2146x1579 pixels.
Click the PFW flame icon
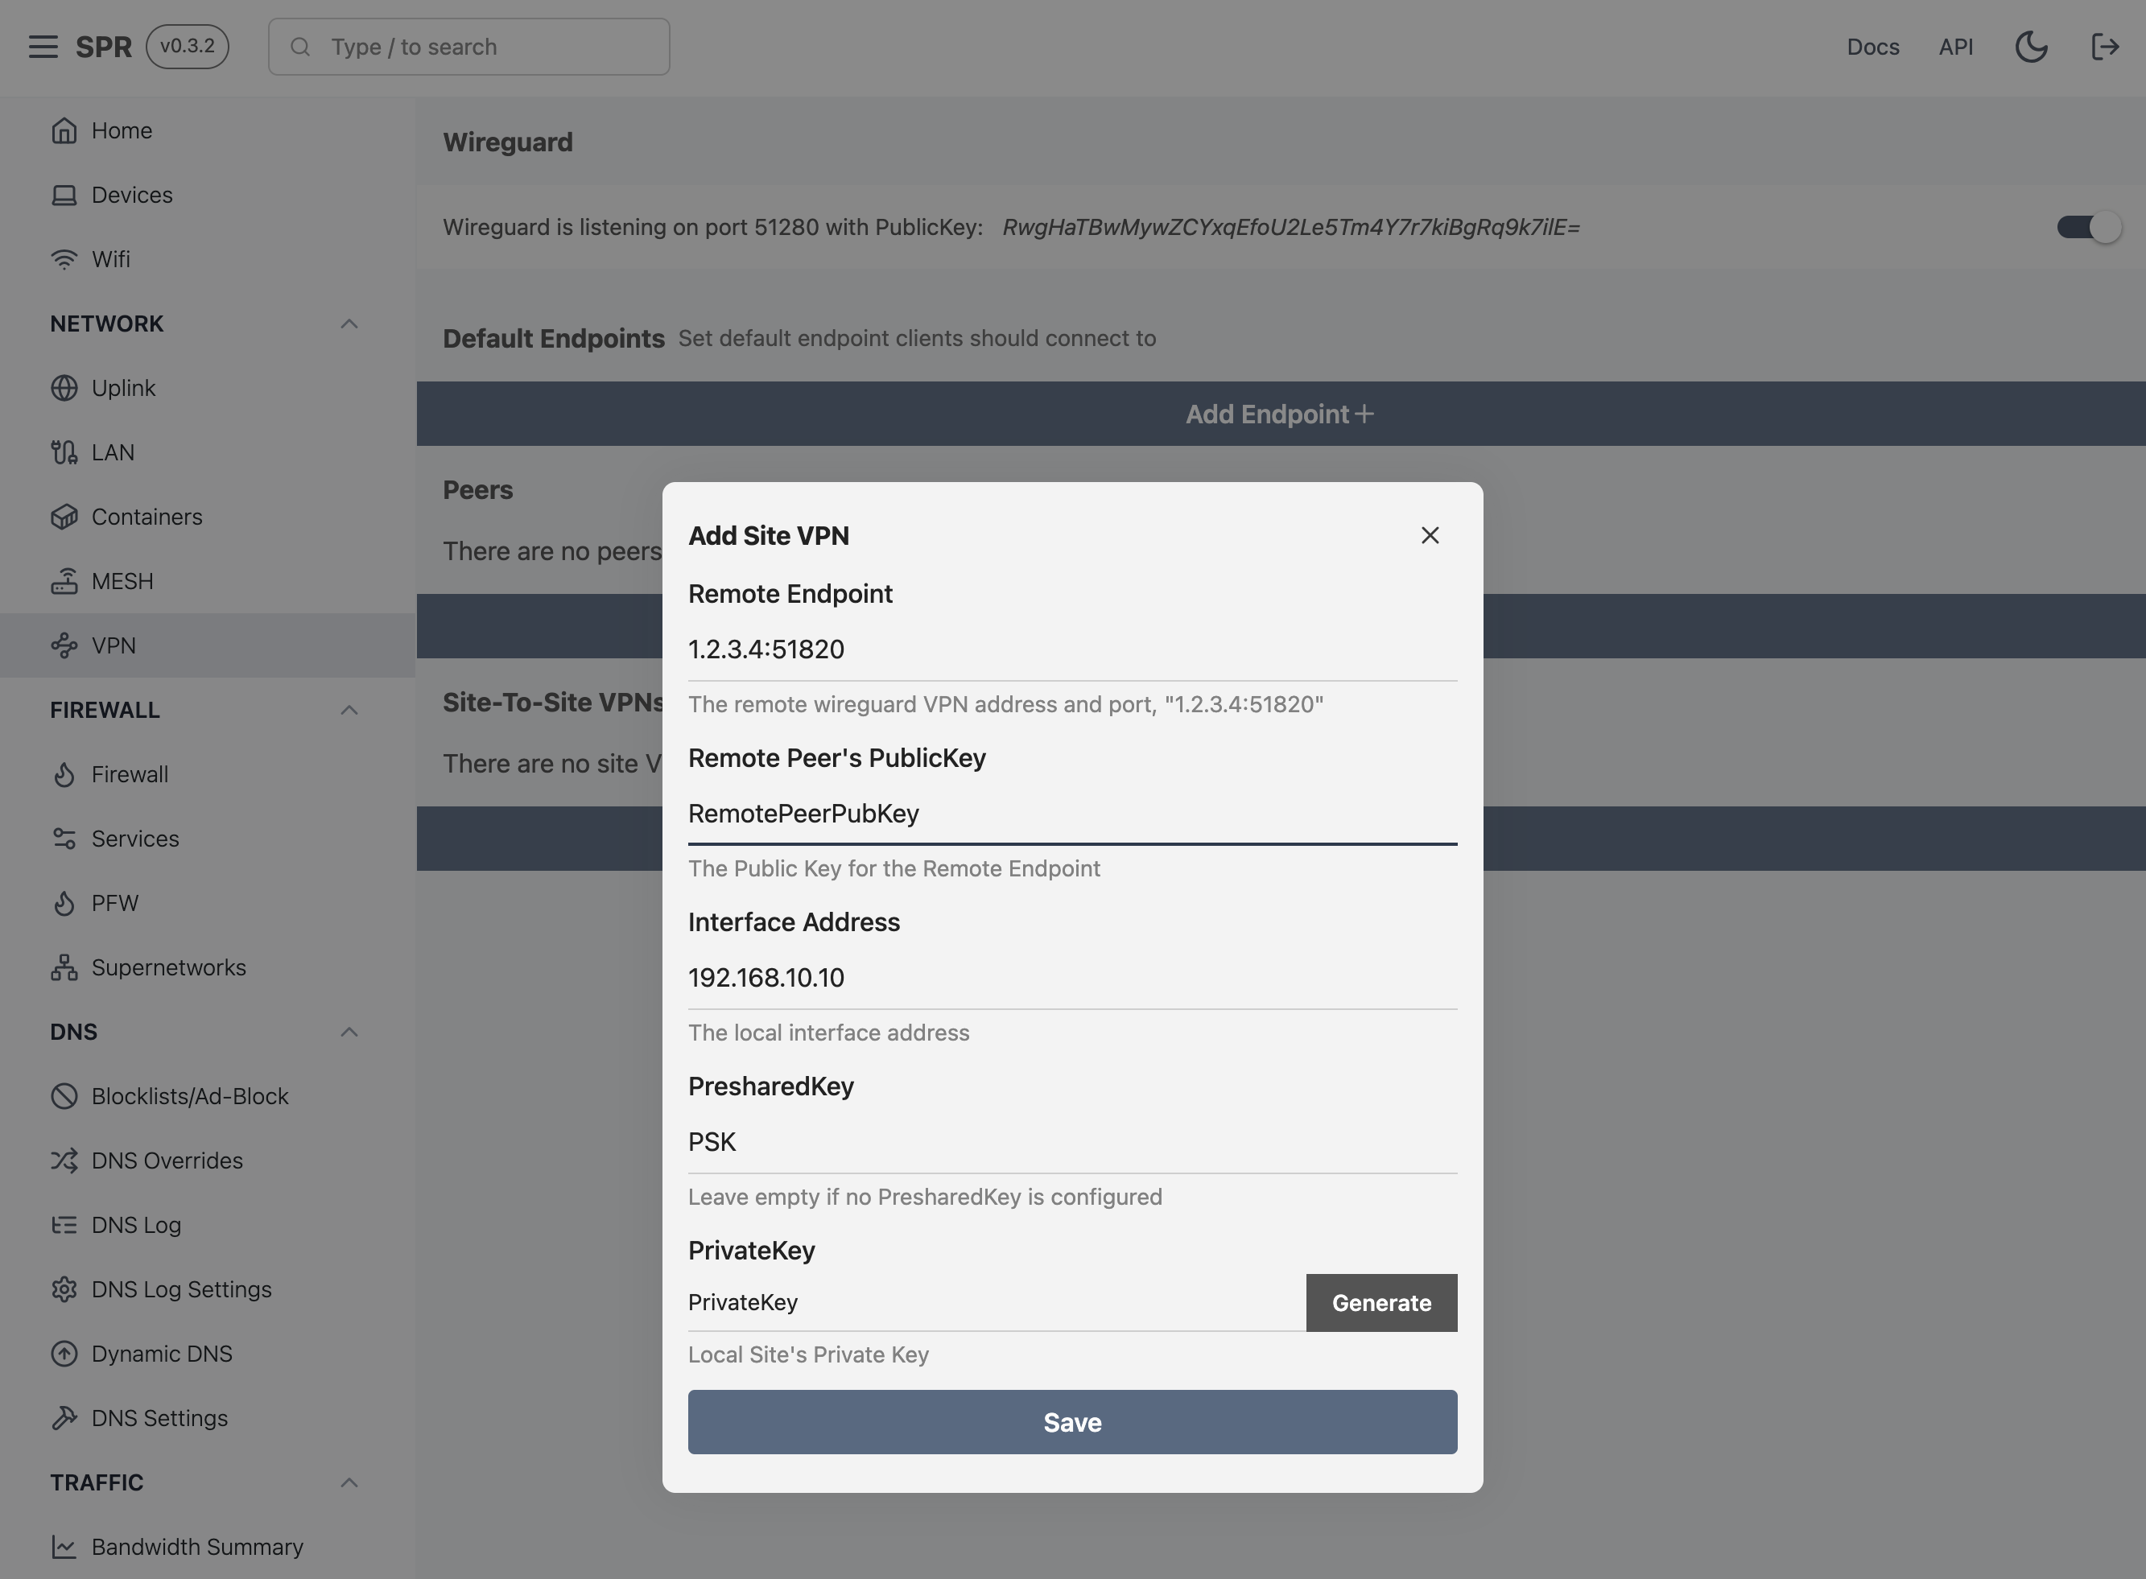pos(64,903)
